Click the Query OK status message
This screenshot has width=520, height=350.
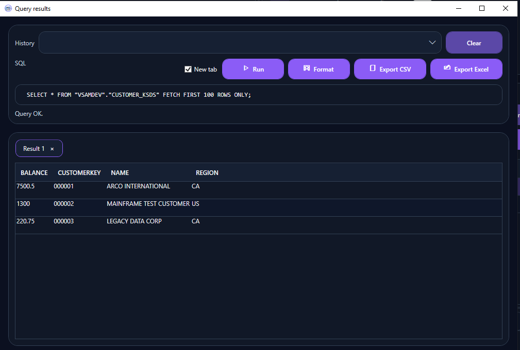29,114
